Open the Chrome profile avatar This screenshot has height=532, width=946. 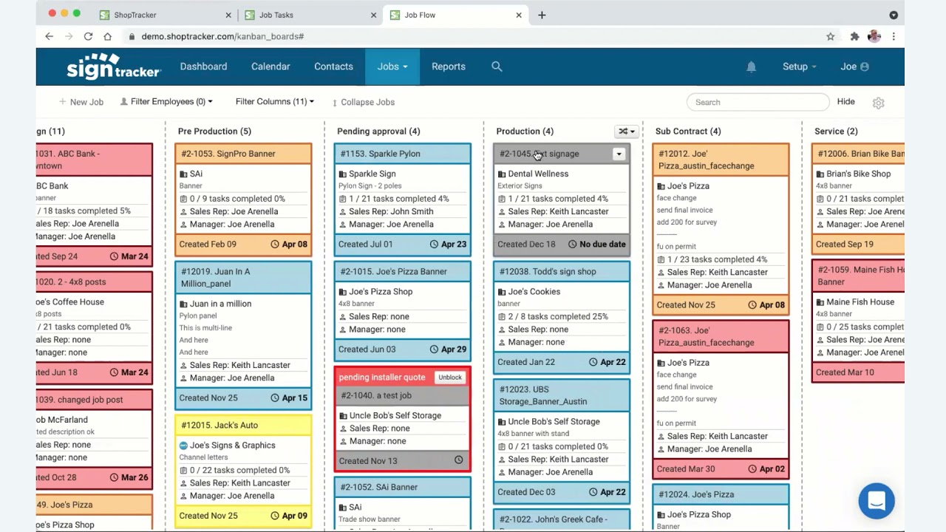(x=874, y=36)
